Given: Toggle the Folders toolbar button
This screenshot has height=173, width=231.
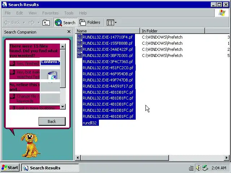Looking at the screenshot, I should pos(90,22).
